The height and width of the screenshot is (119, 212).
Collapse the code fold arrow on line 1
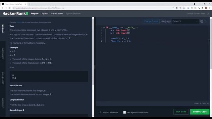coord(104,27)
